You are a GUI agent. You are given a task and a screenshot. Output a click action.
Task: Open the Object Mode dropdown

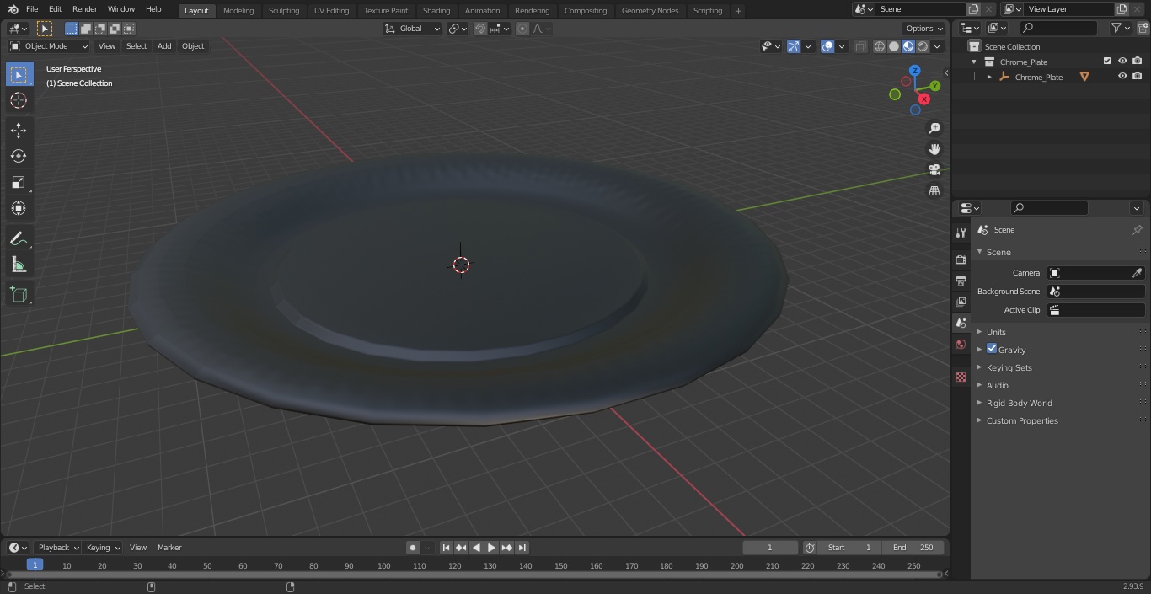[x=48, y=46]
